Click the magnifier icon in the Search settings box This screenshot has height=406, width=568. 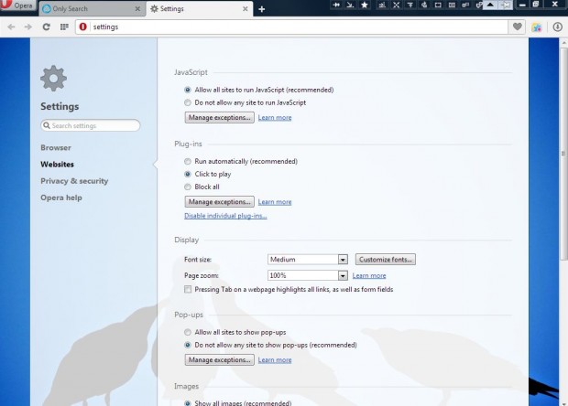coord(47,125)
